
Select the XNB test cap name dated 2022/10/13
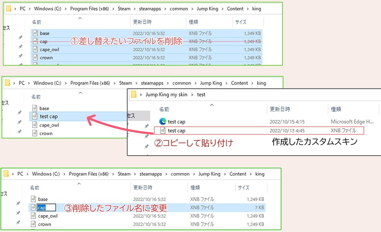tap(177, 130)
